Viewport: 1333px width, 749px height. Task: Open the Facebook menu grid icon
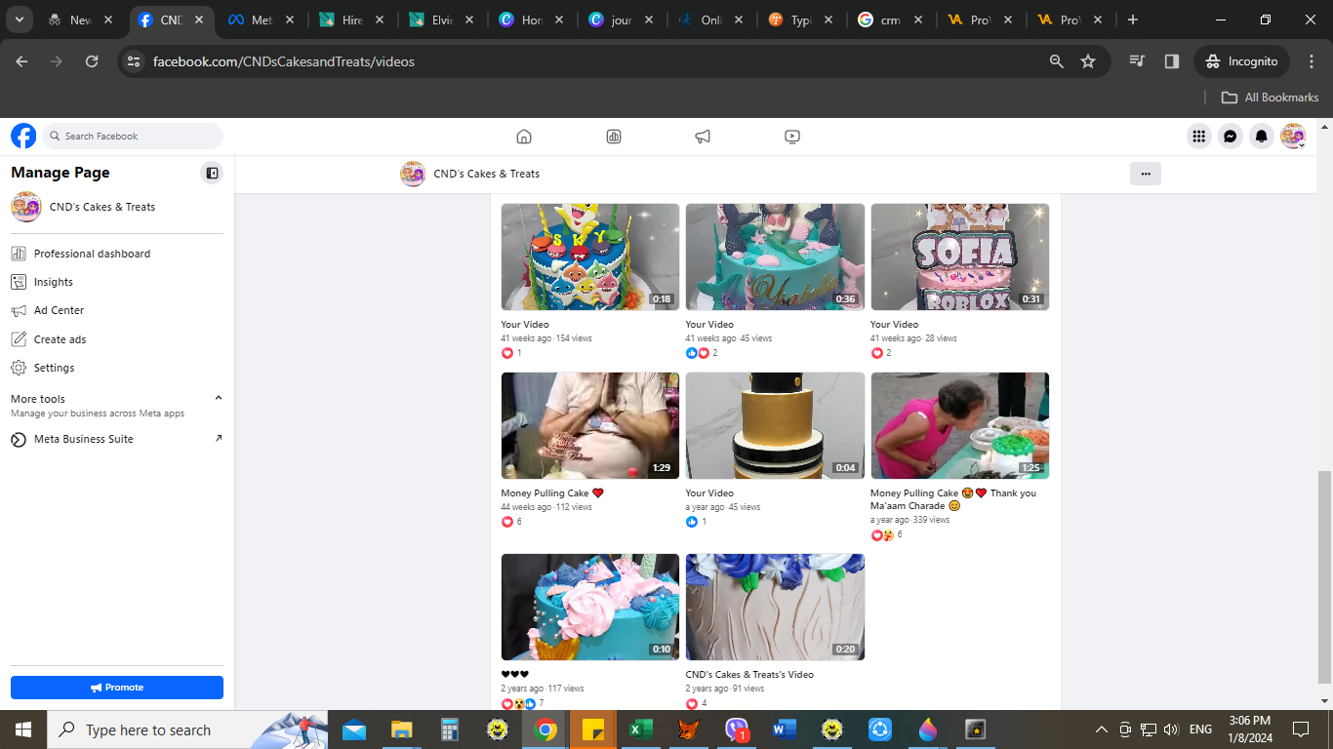point(1199,137)
